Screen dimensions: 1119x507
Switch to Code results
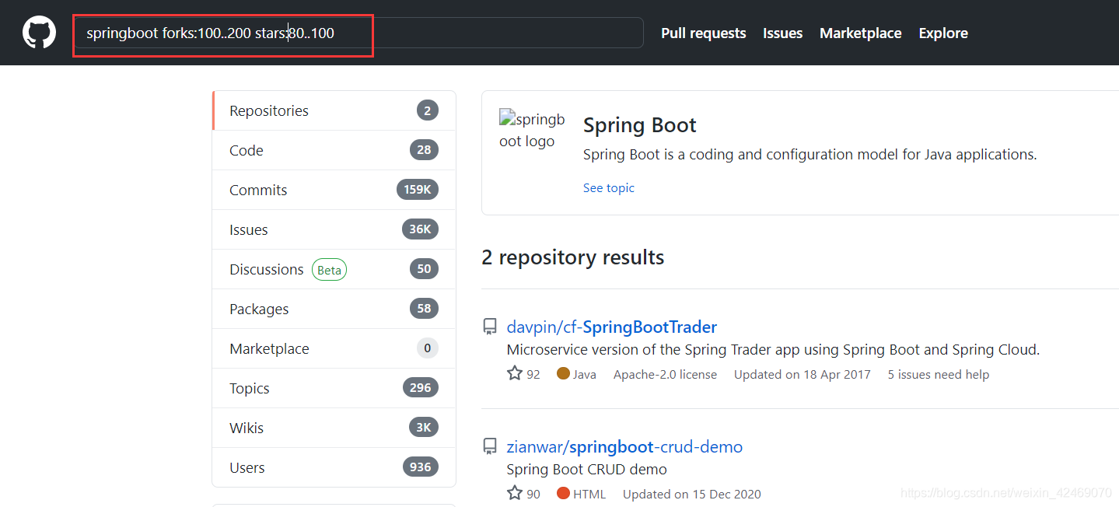click(x=334, y=150)
